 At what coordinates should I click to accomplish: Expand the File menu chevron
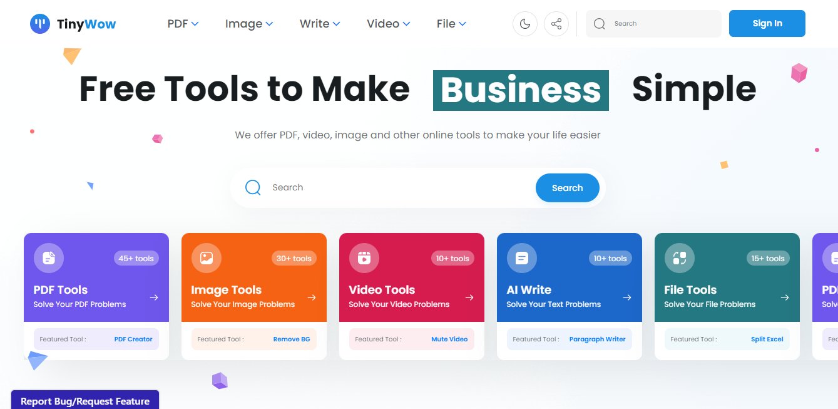(462, 24)
